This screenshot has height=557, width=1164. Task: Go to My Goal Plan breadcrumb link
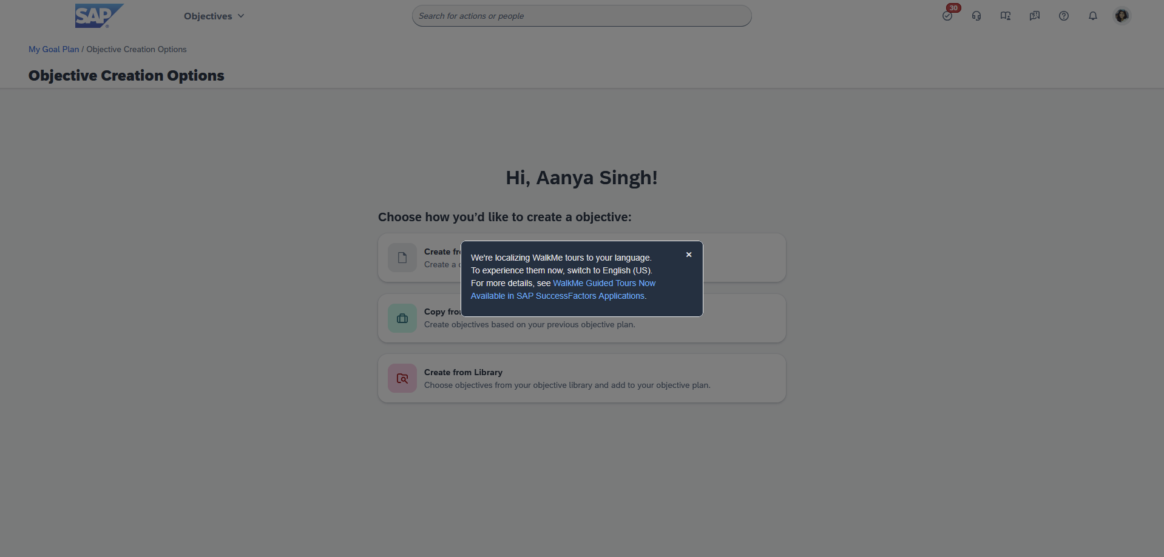point(54,49)
